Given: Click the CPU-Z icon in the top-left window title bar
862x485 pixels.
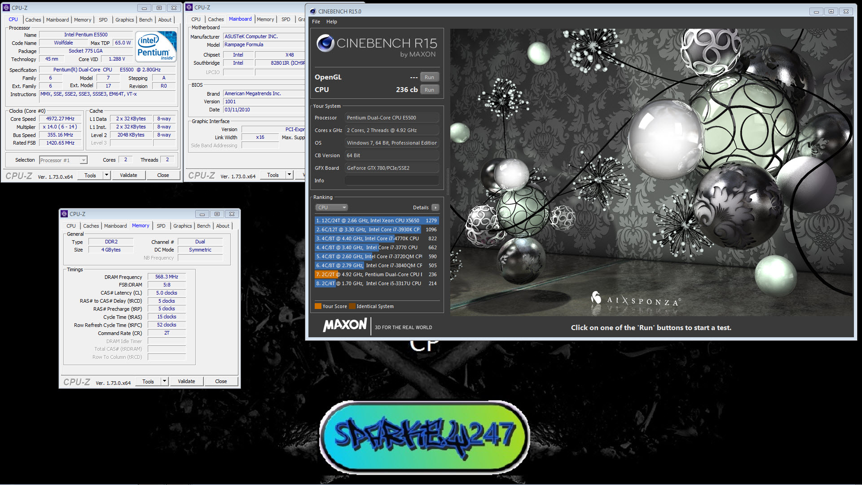Looking at the screenshot, I should 7,8.
